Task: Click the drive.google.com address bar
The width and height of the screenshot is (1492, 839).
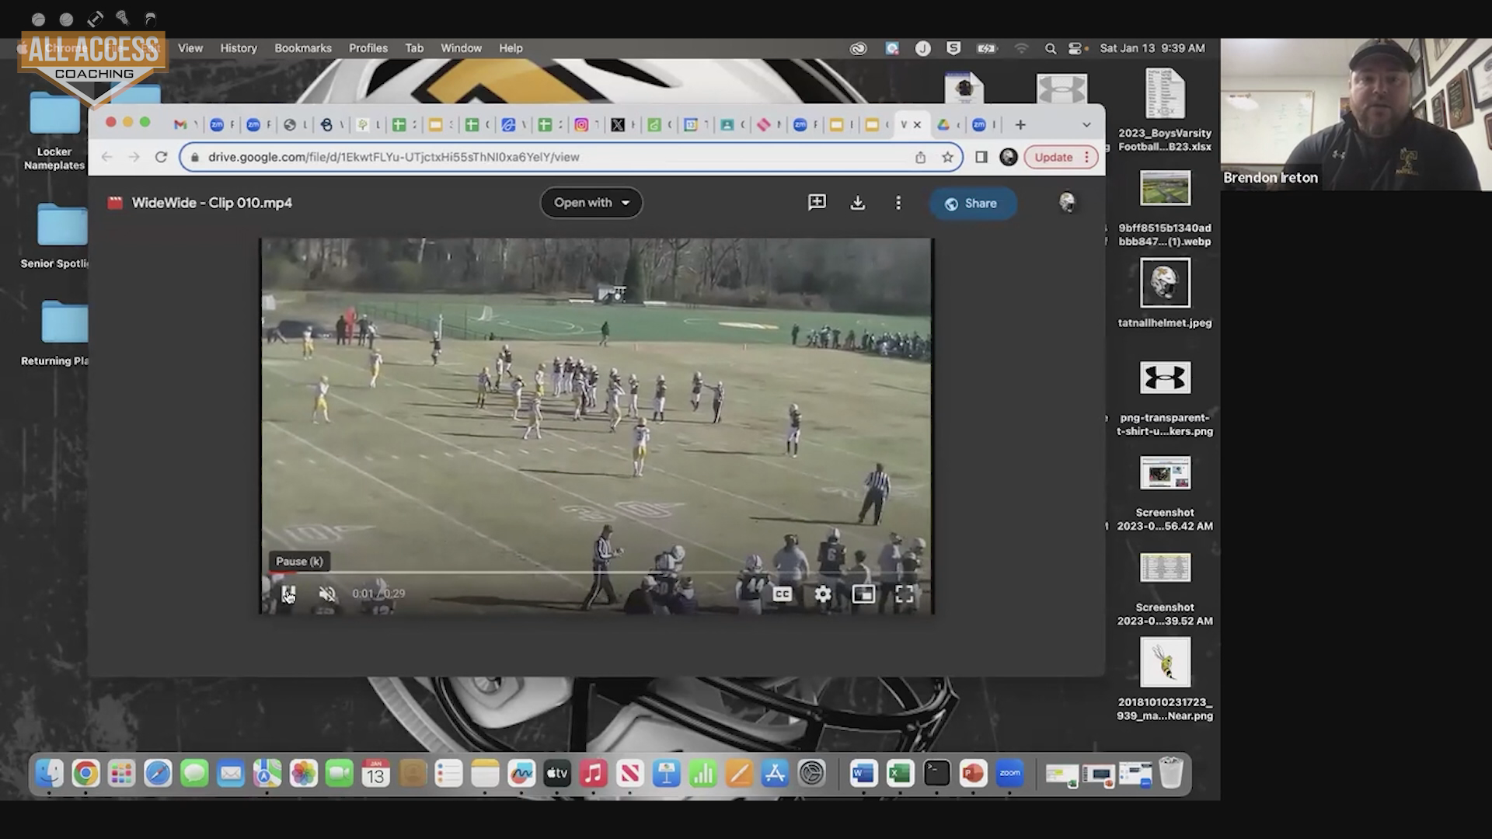Action: coord(571,157)
